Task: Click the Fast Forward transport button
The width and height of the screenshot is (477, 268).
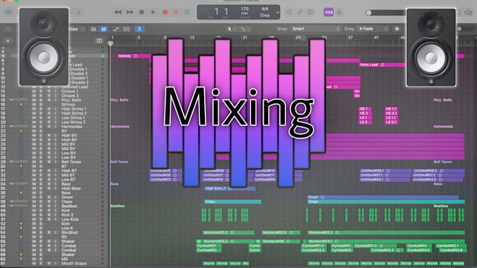Action: point(130,12)
